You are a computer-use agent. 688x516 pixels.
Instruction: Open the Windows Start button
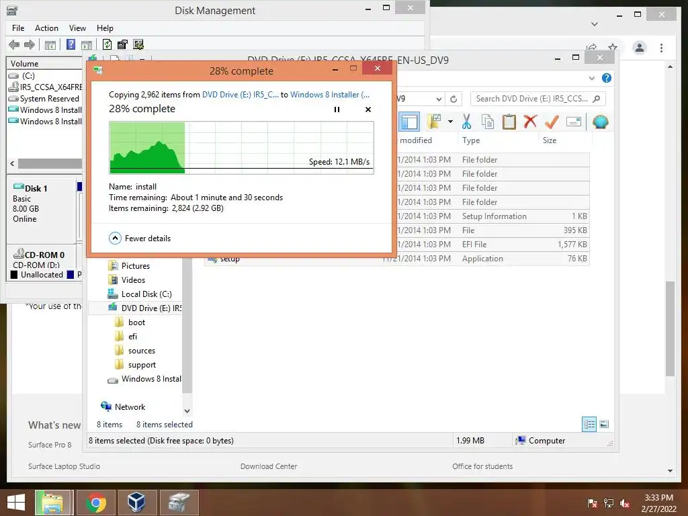16,503
